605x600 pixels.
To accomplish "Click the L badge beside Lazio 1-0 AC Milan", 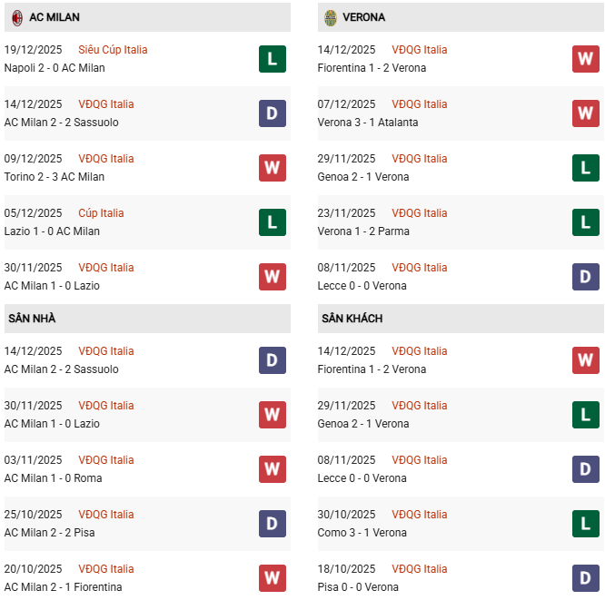I will click(x=273, y=222).
